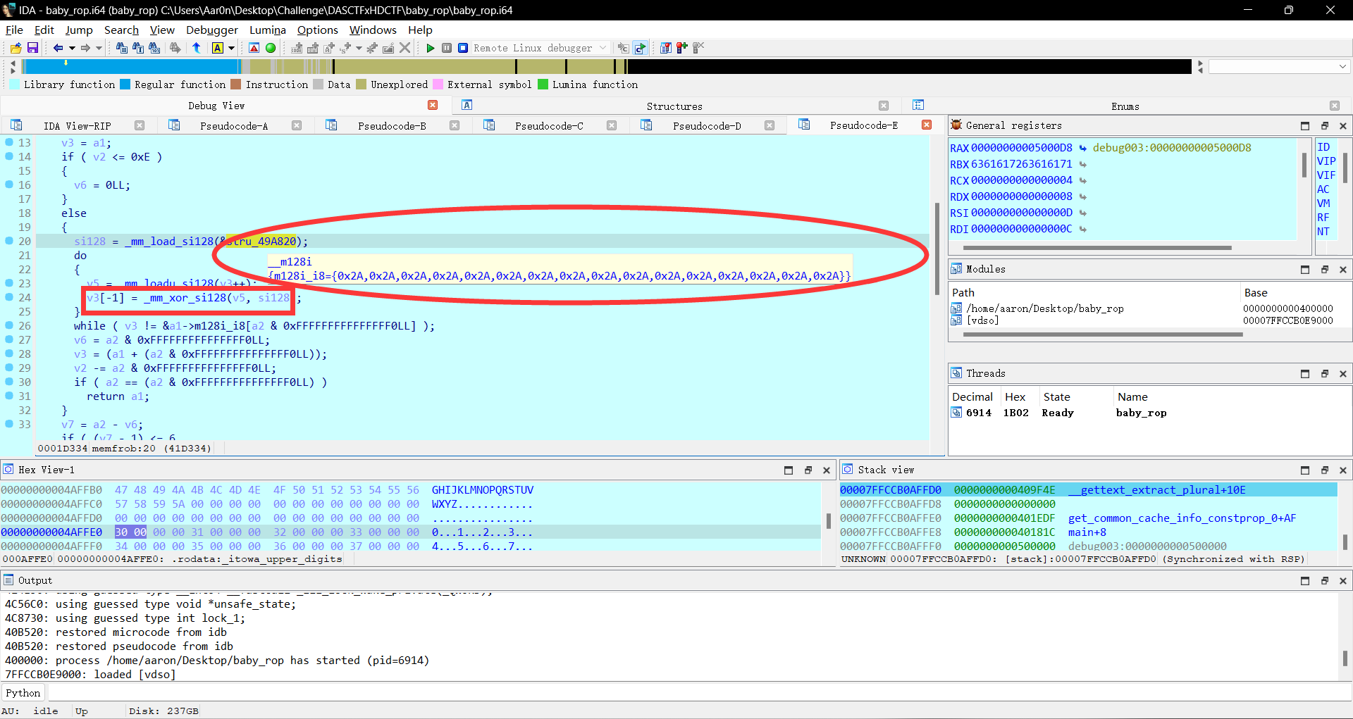Image resolution: width=1353 pixels, height=719 pixels.
Task: Toggle breakpoint dot on pseudocode line 26
Action: coord(9,325)
